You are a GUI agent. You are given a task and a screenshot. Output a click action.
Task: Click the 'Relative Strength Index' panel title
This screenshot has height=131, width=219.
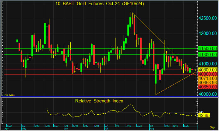coord(99,101)
